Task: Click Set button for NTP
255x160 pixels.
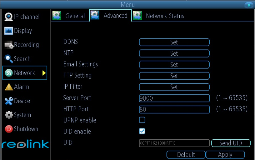Action: (x=174, y=53)
